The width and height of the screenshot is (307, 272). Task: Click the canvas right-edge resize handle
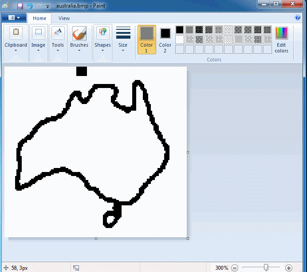click(188, 152)
